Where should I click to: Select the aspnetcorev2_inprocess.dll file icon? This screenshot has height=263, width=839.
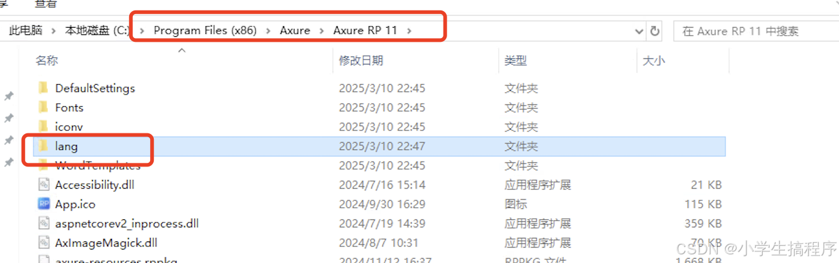(44, 224)
